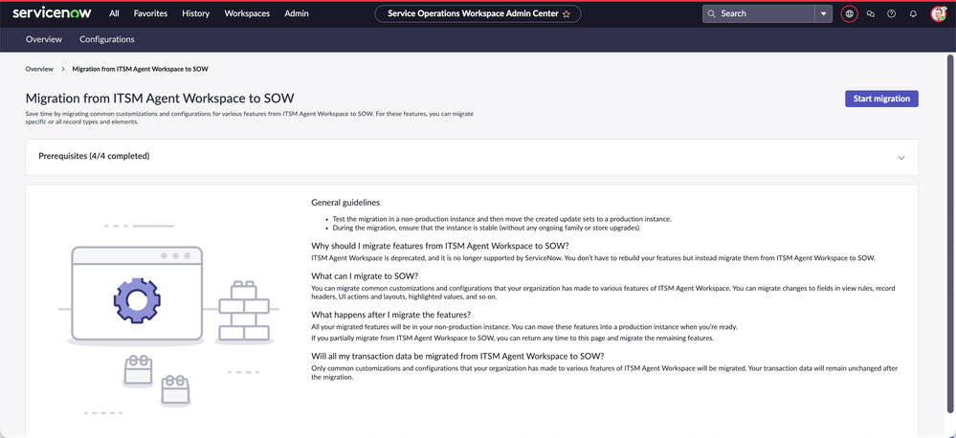Viewport: 956px width, 438px height.
Task: Open the All menu
Action: 114,13
